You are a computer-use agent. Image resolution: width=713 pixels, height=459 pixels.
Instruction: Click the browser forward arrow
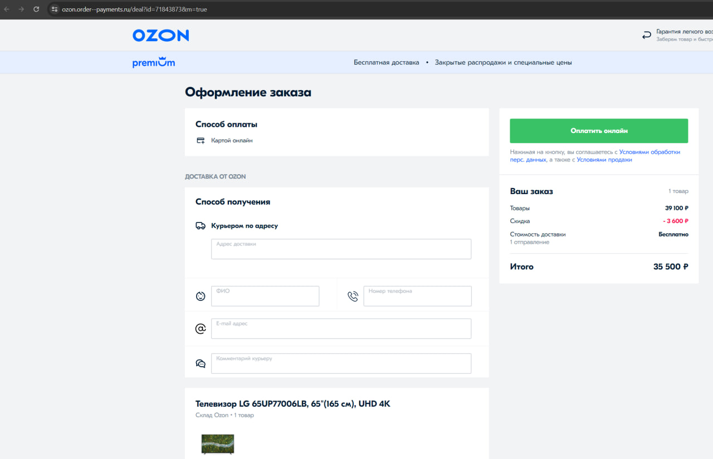(21, 9)
